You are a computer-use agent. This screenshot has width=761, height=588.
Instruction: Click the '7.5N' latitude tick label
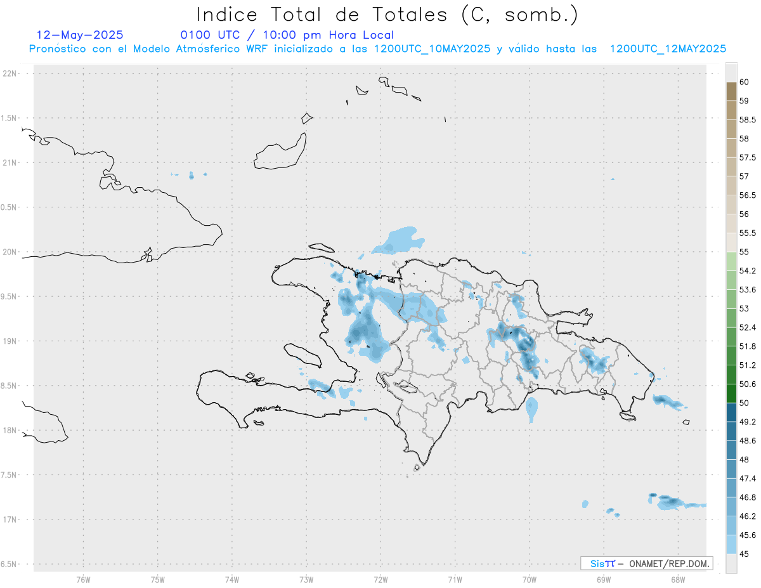pos(10,475)
